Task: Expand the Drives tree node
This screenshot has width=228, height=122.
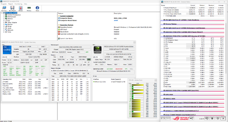Action: (x=4, y=26)
